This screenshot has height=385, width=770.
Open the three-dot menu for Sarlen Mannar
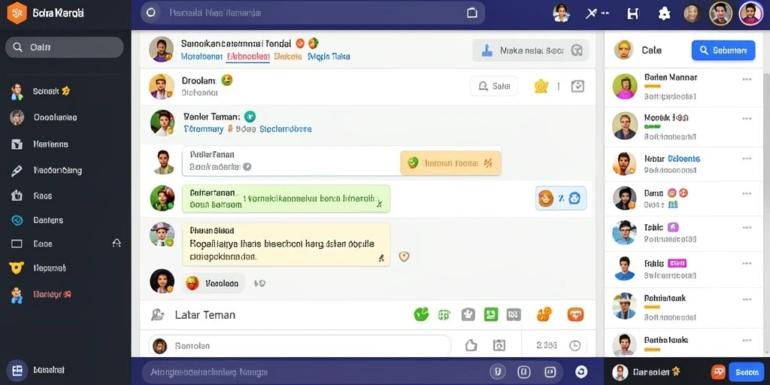[747, 79]
